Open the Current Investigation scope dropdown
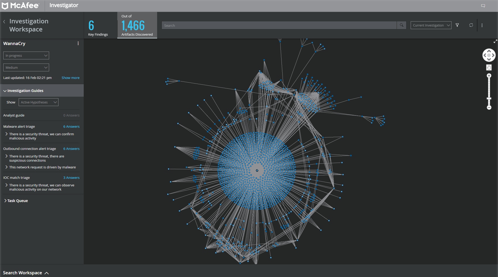 coord(431,25)
